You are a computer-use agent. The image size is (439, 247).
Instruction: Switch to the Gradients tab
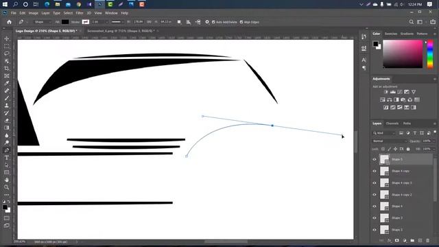point(407,34)
